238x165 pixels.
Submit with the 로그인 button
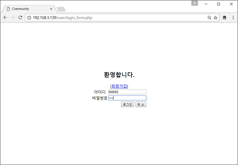click(x=128, y=104)
